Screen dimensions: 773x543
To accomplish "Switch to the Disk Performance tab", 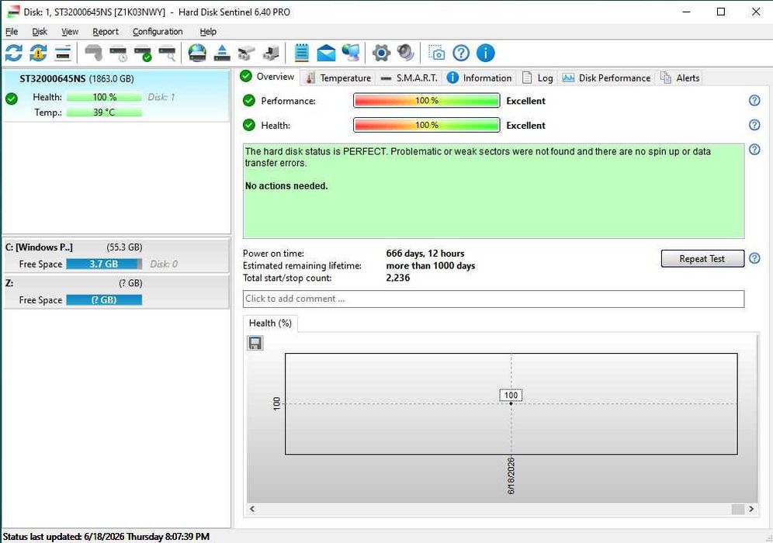I will point(606,78).
